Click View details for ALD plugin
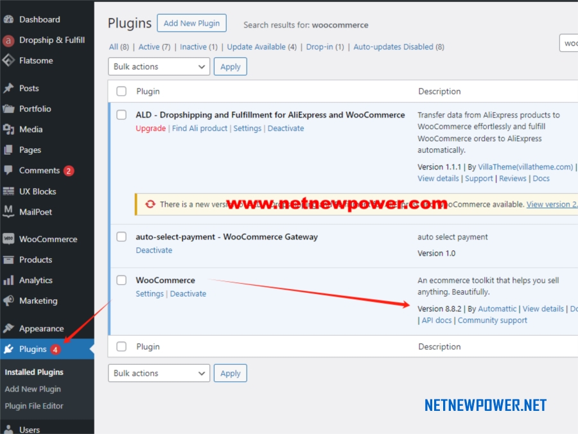The image size is (578, 434). coord(438,178)
